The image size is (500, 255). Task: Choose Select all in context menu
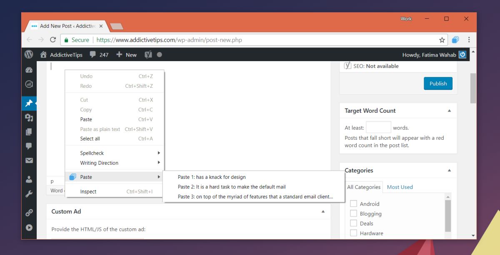(x=115, y=139)
